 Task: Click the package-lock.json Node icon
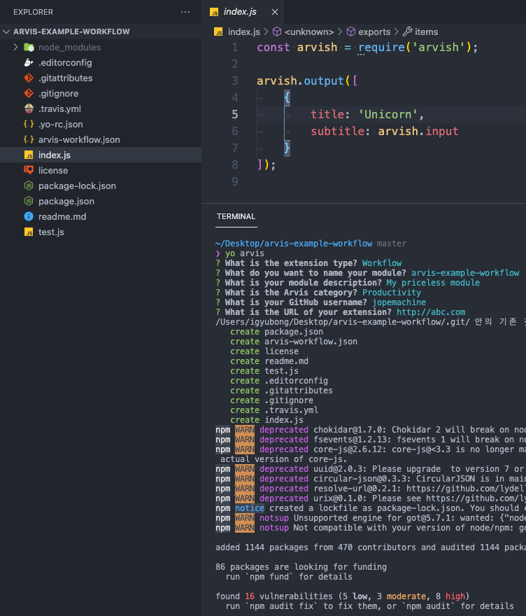coord(29,185)
